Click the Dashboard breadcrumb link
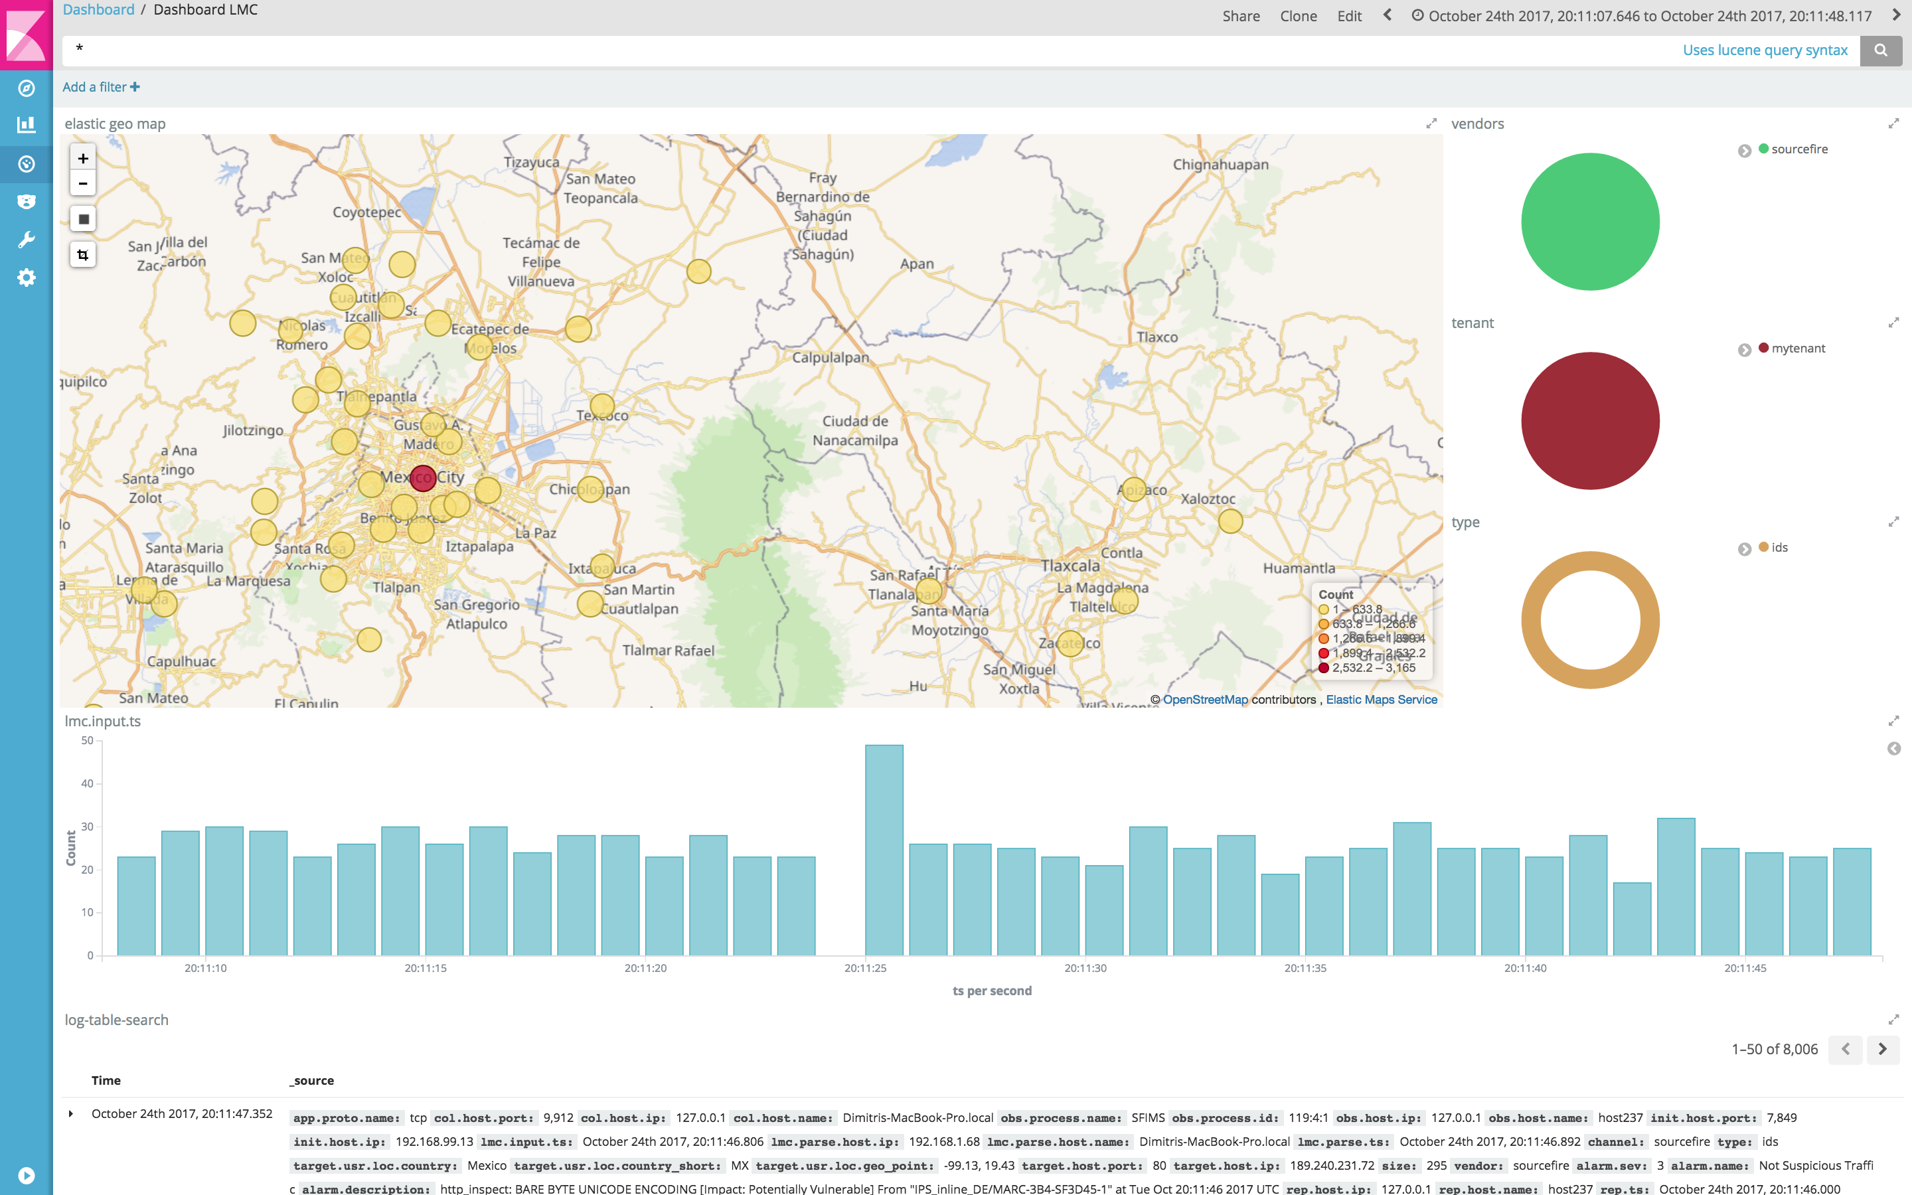This screenshot has width=1912, height=1195. [x=99, y=9]
